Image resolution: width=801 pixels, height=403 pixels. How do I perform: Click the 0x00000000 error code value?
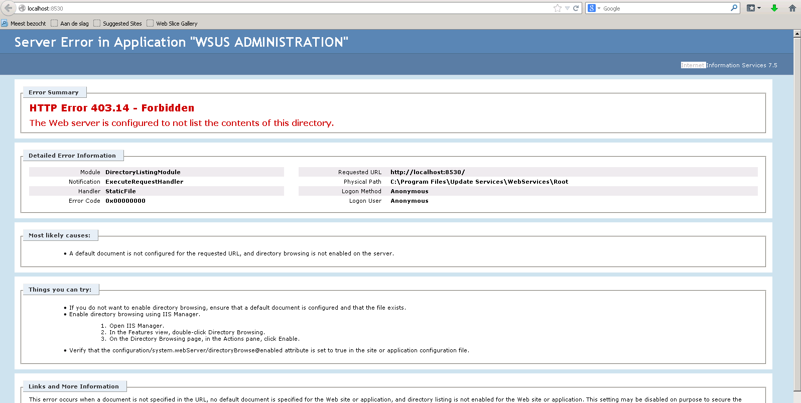125,201
